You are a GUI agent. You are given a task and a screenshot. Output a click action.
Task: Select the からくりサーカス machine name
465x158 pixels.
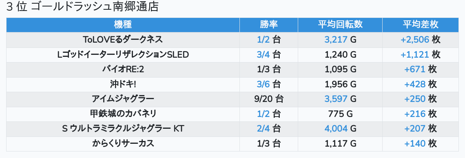(x=123, y=143)
